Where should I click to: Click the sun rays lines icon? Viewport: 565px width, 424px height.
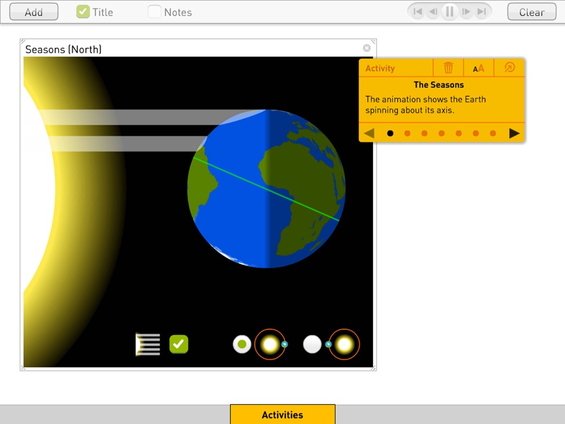pyautogui.click(x=147, y=344)
